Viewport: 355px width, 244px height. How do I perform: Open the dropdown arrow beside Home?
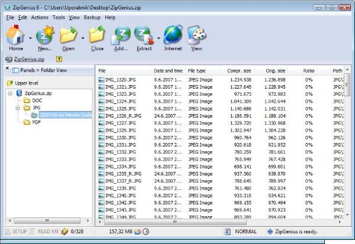coord(30,38)
